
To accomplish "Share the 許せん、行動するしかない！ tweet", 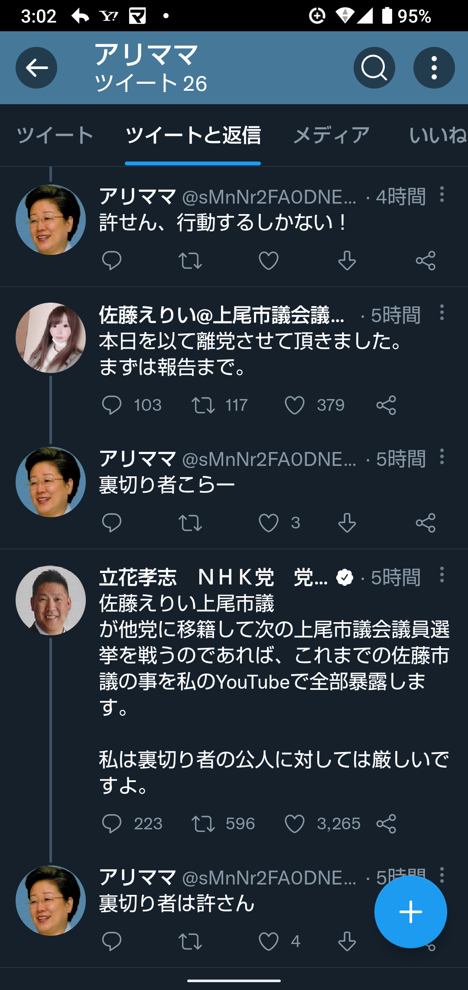I will pos(426,261).
